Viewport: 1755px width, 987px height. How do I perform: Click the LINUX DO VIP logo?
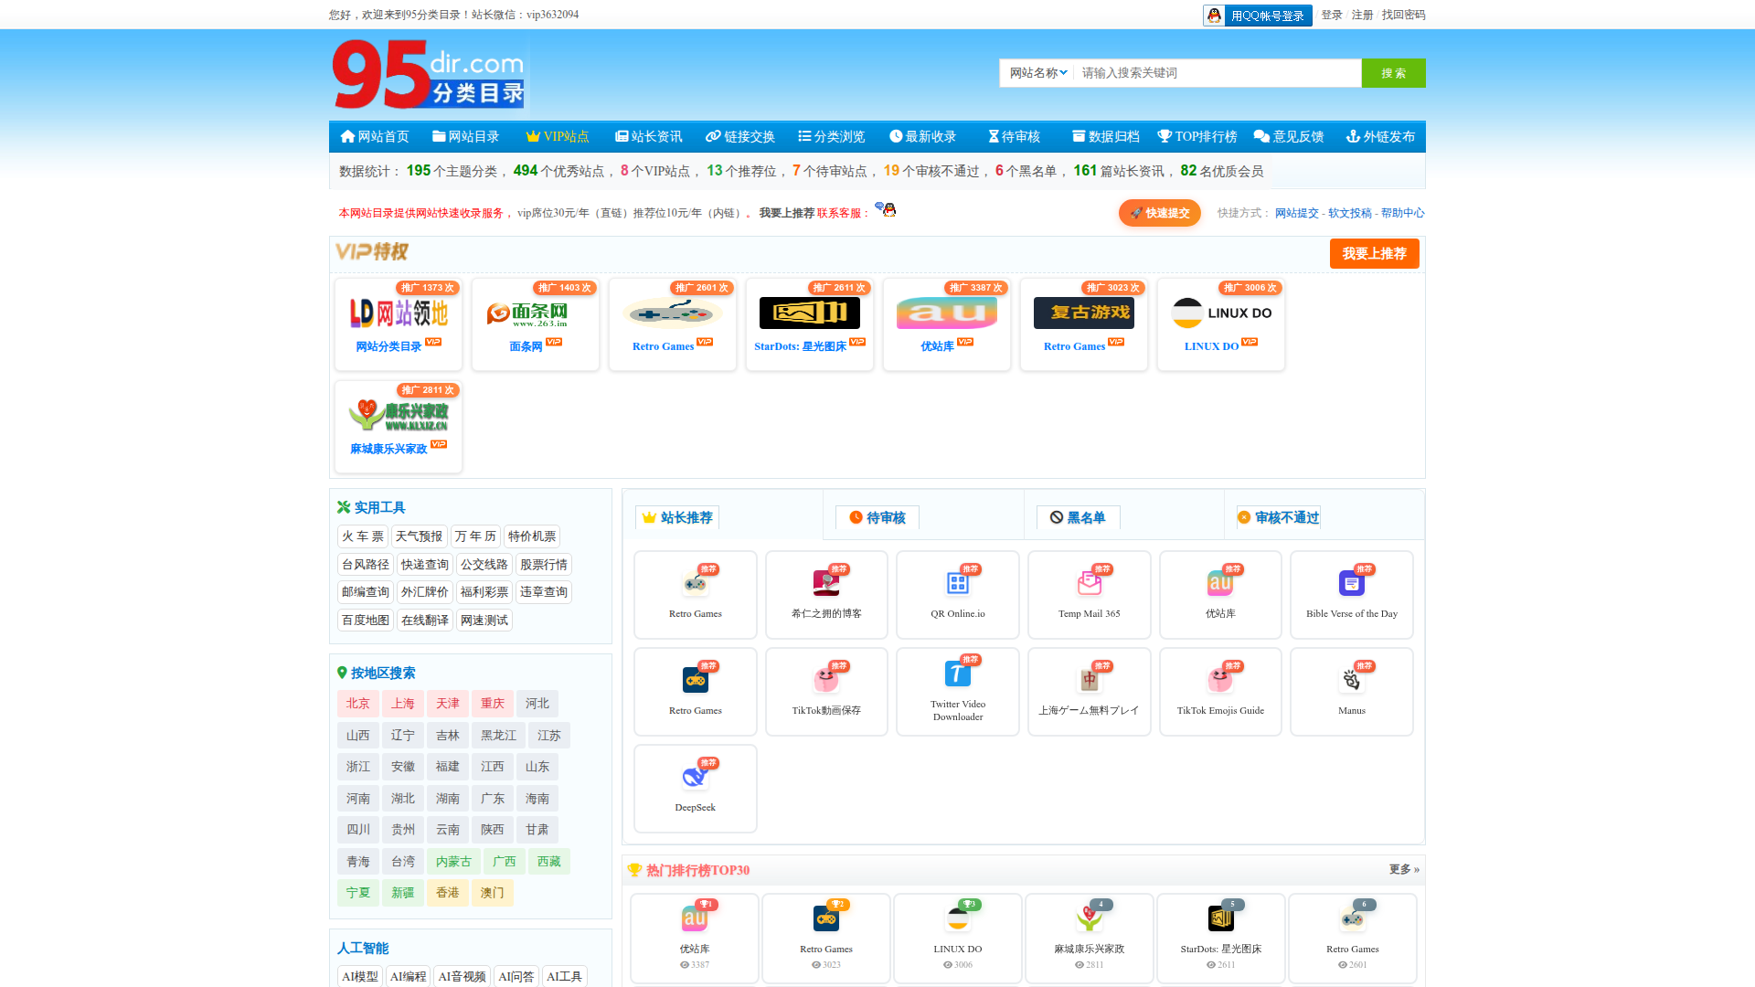click(x=1221, y=313)
